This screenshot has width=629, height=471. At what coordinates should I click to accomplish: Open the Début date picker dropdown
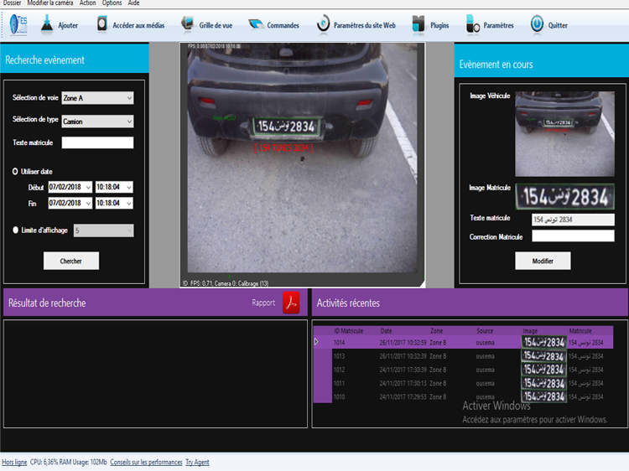click(x=87, y=187)
